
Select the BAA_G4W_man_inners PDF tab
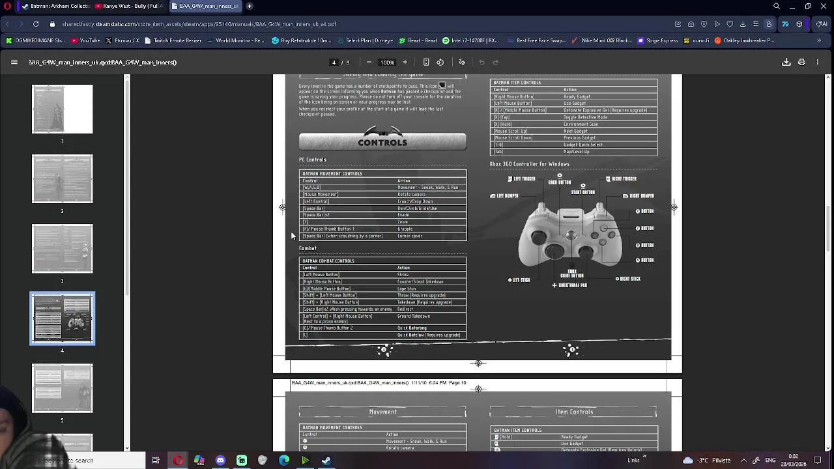(205, 6)
